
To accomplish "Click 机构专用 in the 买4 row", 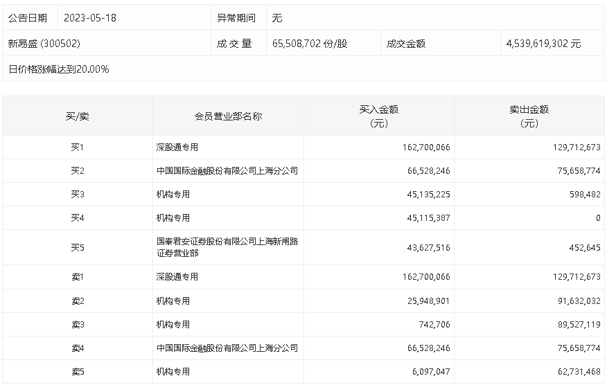I will point(173,218).
